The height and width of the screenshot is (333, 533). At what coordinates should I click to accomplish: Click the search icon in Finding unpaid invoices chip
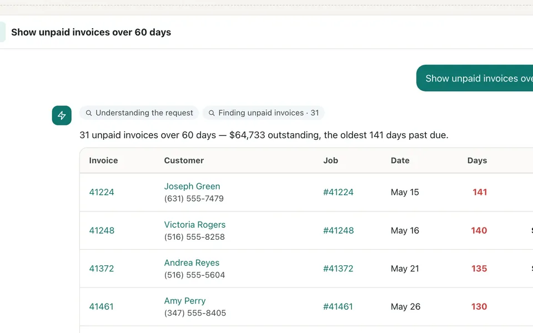pyautogui.click(x=212, y=113)
